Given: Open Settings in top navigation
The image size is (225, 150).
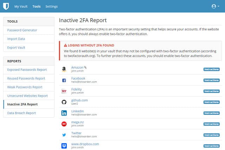Looking at the screenshot, I should pyautogui.click(x=52, y=6).
